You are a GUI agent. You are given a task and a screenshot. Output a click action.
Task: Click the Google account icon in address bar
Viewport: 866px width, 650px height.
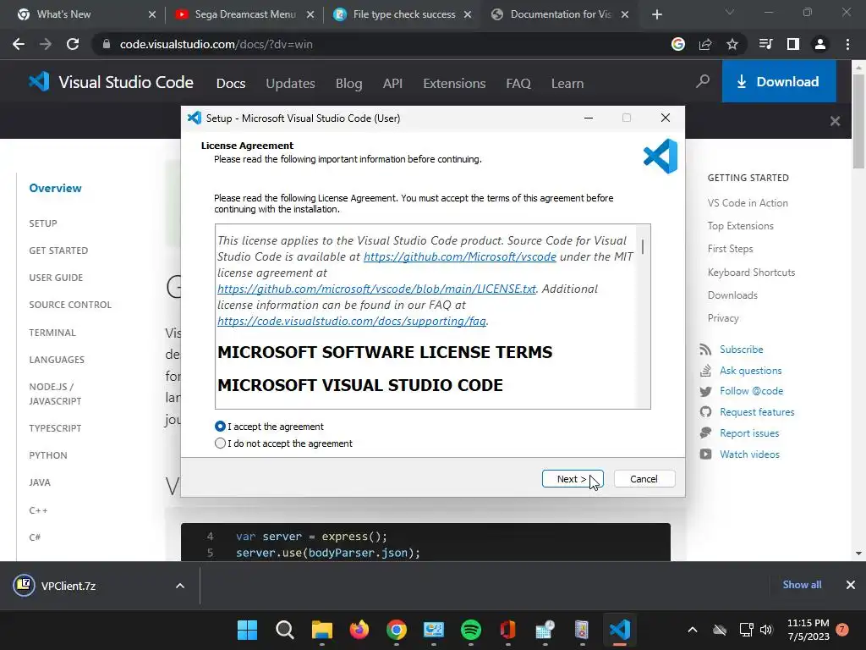pos(678,44)
